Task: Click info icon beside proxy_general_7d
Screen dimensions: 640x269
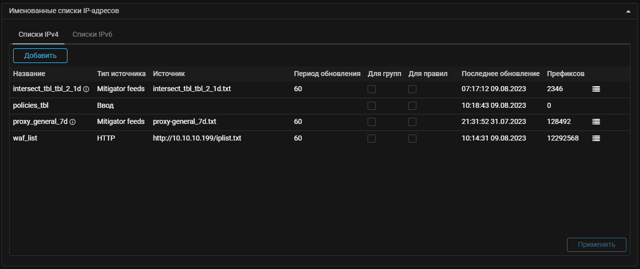Action: [73, 122]
